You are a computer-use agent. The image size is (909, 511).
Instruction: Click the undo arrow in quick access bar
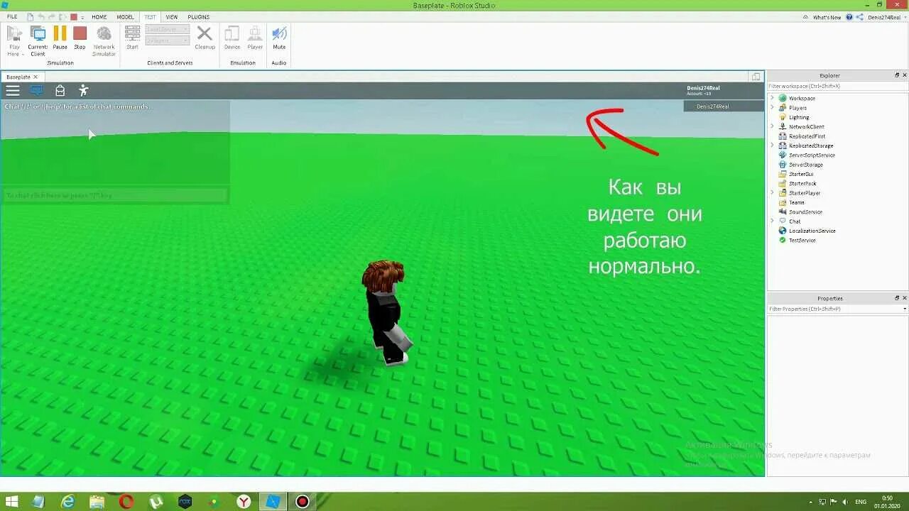pyautogui.click(x=42, y=16)
